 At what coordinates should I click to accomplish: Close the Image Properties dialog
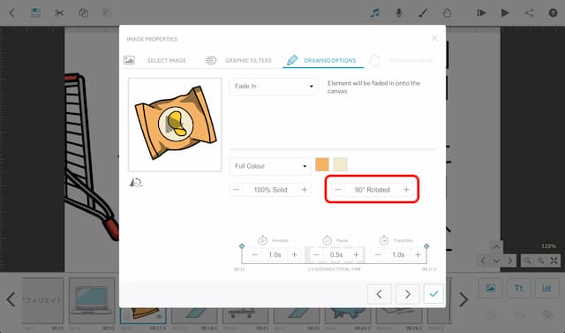point(434,38)
